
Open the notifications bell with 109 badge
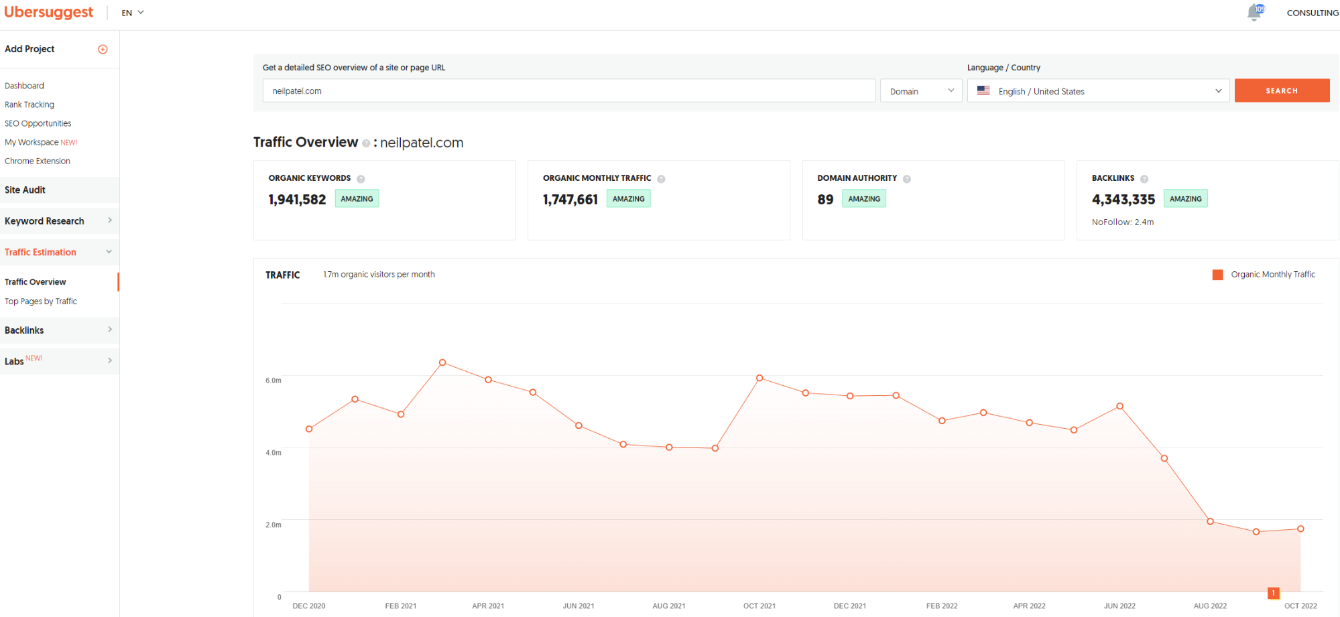tap(1254, 12)
